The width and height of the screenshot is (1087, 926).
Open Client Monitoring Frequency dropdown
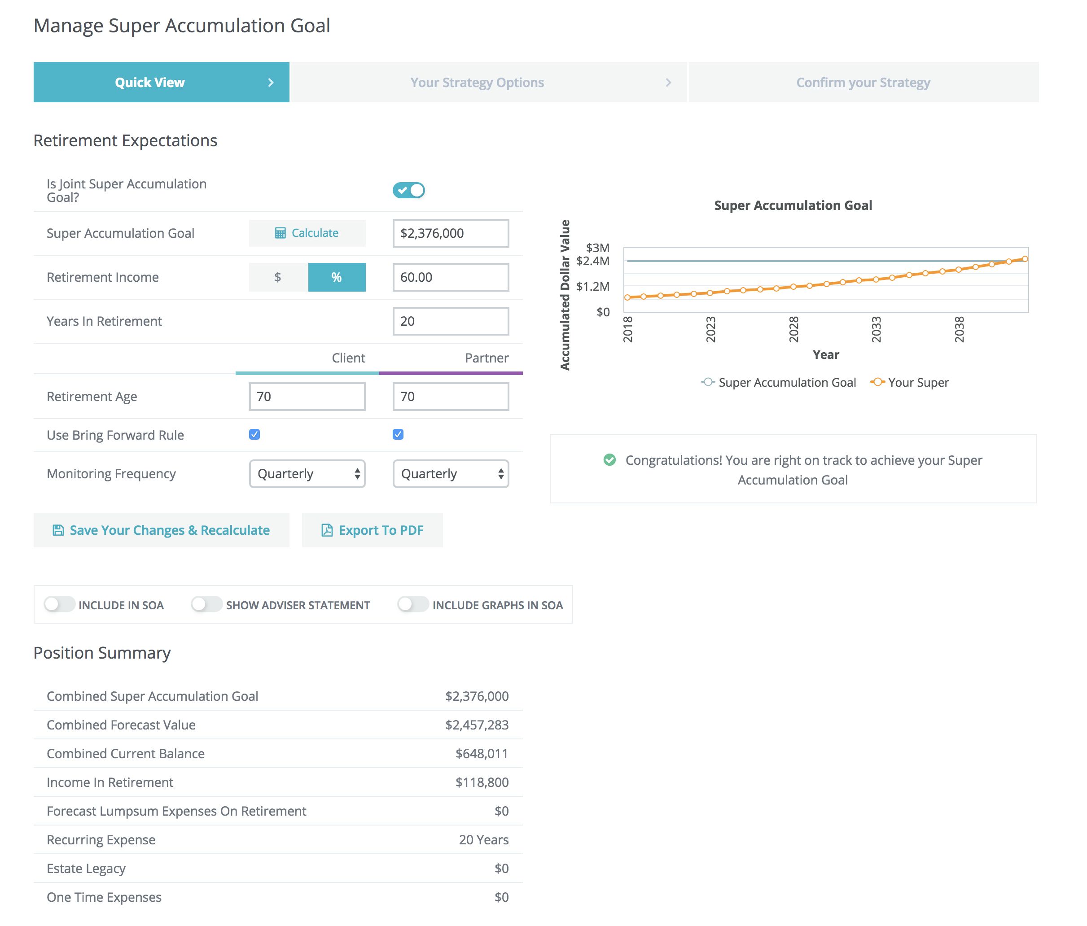307,473
